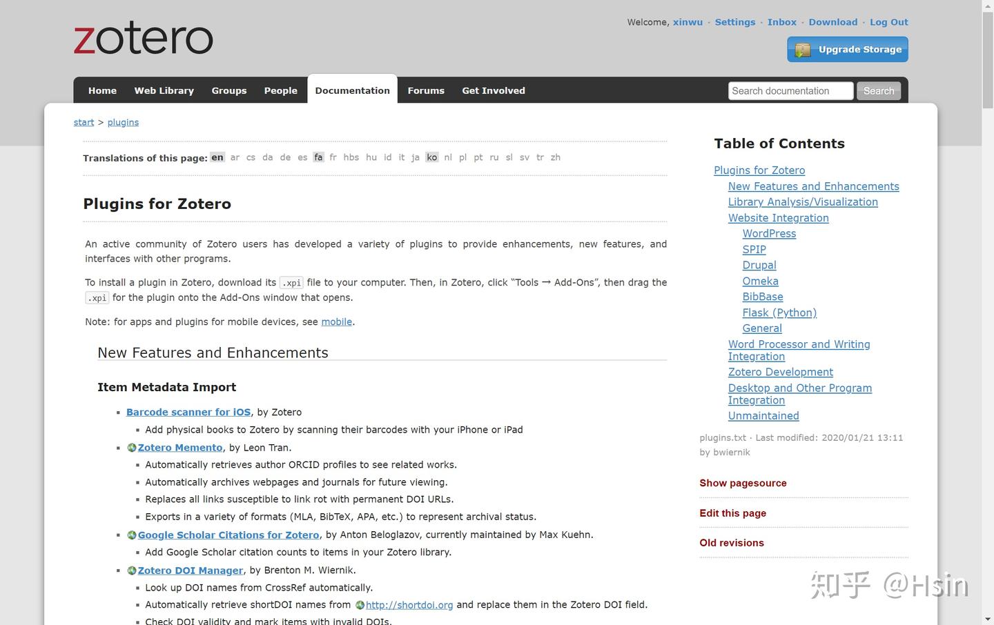This screenshot has height=625, width=994.
Task: Select the ar translation
Action: [x=235, y=157]
